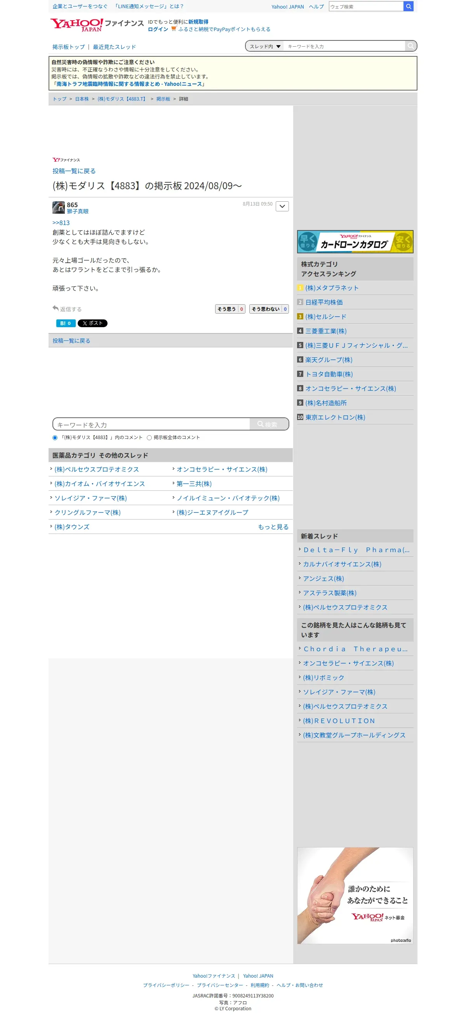
Task: Focus the header キーワードを入力 field
Action: tap(344, 46)
